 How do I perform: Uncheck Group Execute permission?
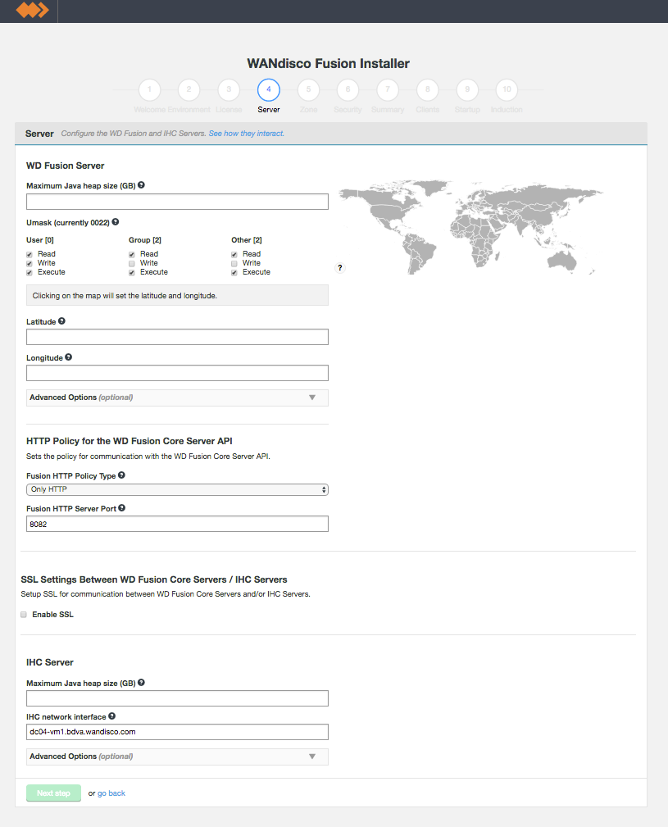[132, 273]
